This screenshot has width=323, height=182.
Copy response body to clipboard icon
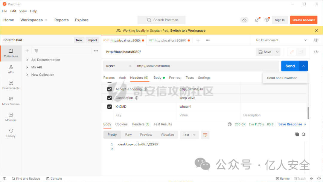pyautogui.click(x=297, y=134)
